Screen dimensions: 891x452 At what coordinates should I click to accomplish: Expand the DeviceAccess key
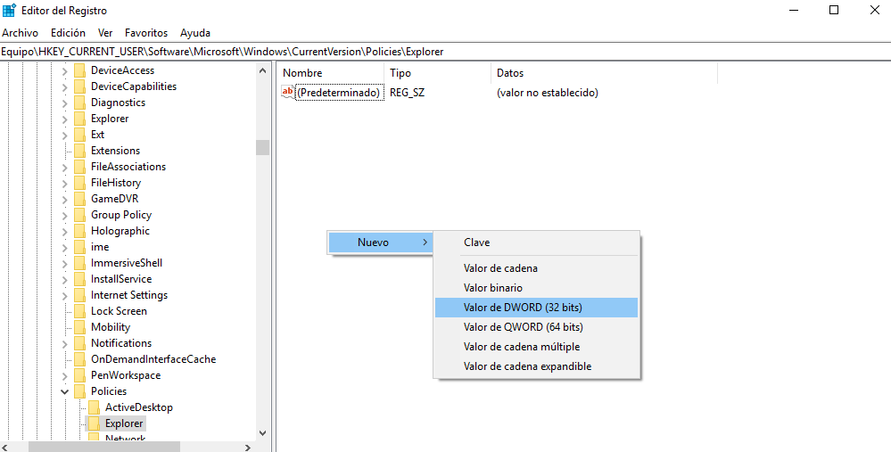coord(65,71)
